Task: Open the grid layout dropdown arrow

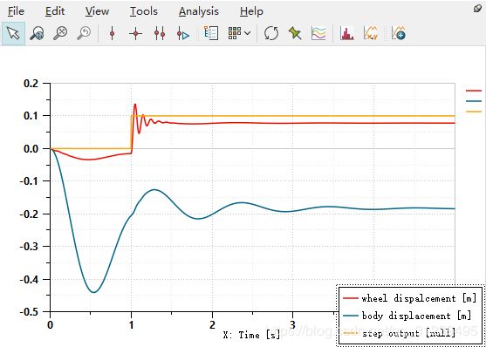Action: (247, 33)
